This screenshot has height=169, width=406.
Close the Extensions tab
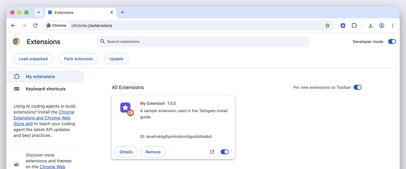(111, 12)
